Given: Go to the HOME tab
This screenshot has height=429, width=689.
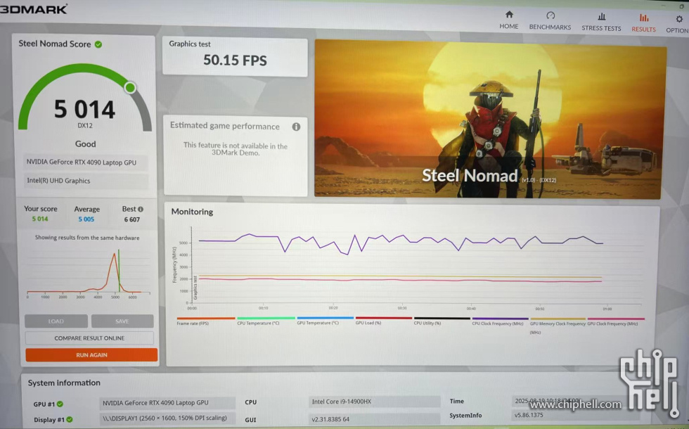Looking at the screenshot, I should pos(509,20).
